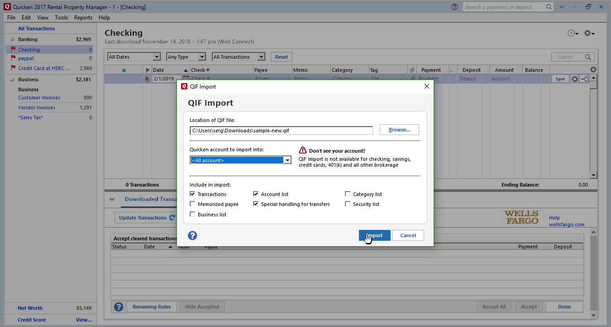Open the chevron dropdown beside the title bar search
Screen dimensions: 611x327
pyautogui.click(x=562, y=7)
